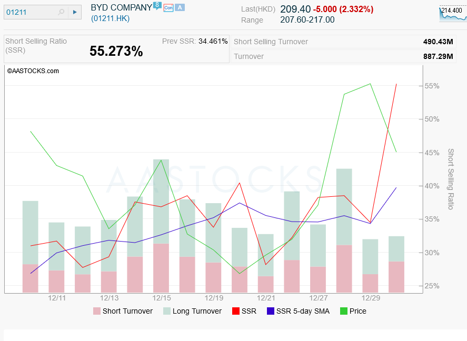467x341 pixels.
Task: Click the 'Short Selling Ratio (SSR)' heading text
Action: coord(36,46)
